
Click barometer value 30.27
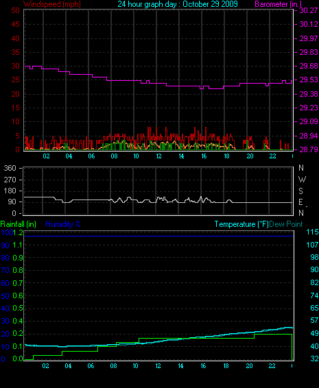pos(309,10)
